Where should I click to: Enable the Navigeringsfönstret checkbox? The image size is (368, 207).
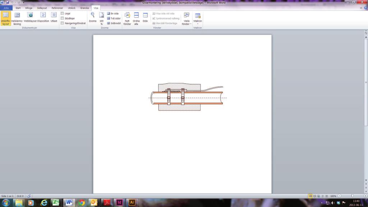[x=62, y=23]
